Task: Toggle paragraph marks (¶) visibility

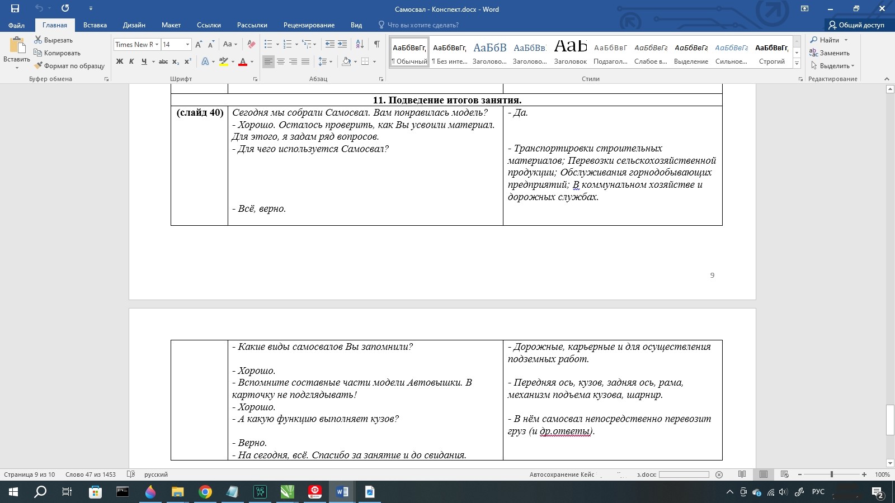Action: point(376,44)
